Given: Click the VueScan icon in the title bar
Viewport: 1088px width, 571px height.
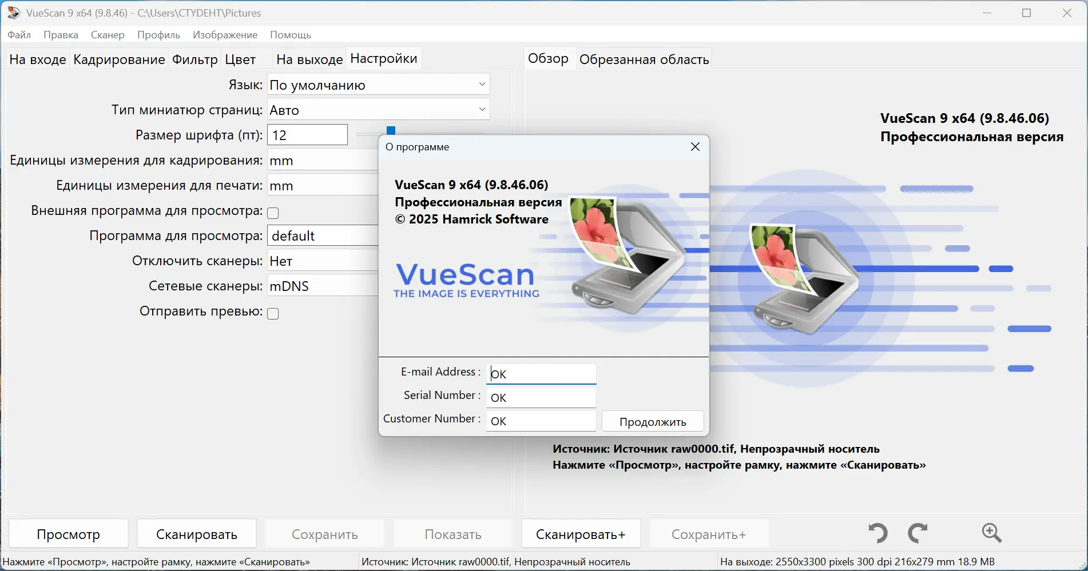Looking at the screenshot, I should (x=12, y=12).
